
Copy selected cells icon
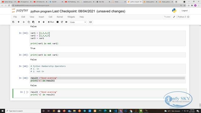pos(29,22)
